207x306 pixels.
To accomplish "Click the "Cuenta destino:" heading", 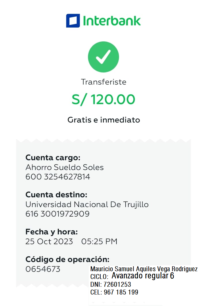I will (x=56, y=195).
